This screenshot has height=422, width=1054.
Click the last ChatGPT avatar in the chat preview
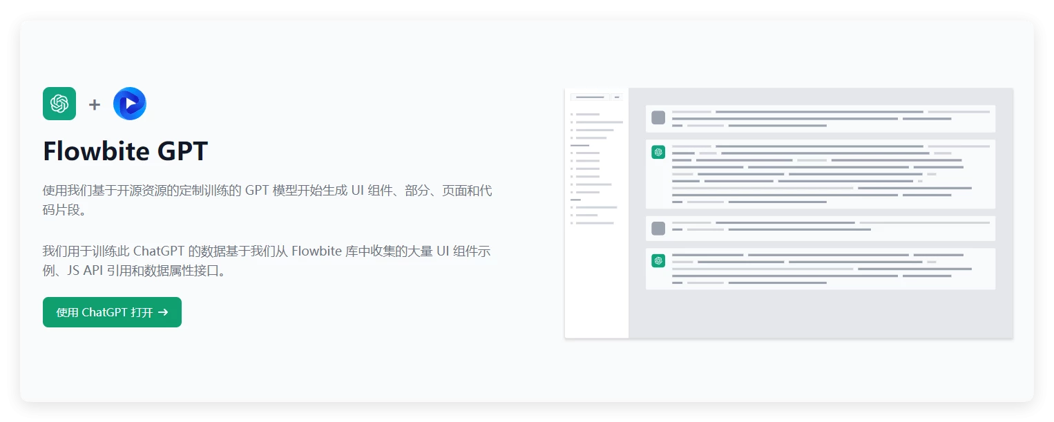(x=658, y=260)
